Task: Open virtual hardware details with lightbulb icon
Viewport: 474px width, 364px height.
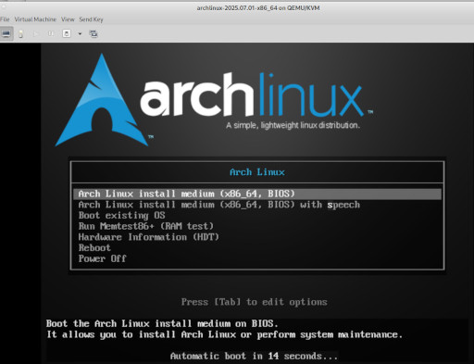Action: point(20,33)
